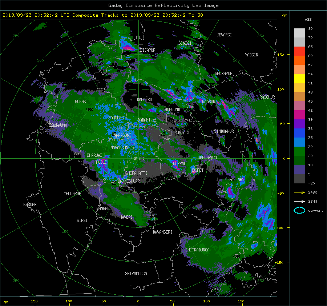327x306 pixels.
Task: Click the BAGALKOT city label
Action: coord(145,100)
